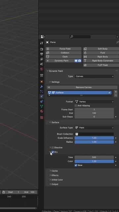Open the Scene properties tab
This screenshot has width=119, height=212.
click(x=42, y=64)
